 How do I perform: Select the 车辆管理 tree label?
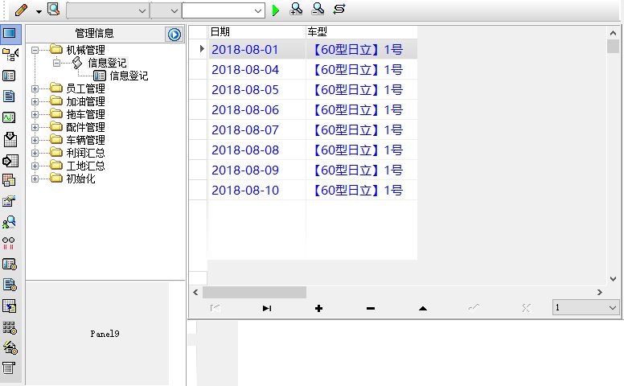click(x=85, y=140)
